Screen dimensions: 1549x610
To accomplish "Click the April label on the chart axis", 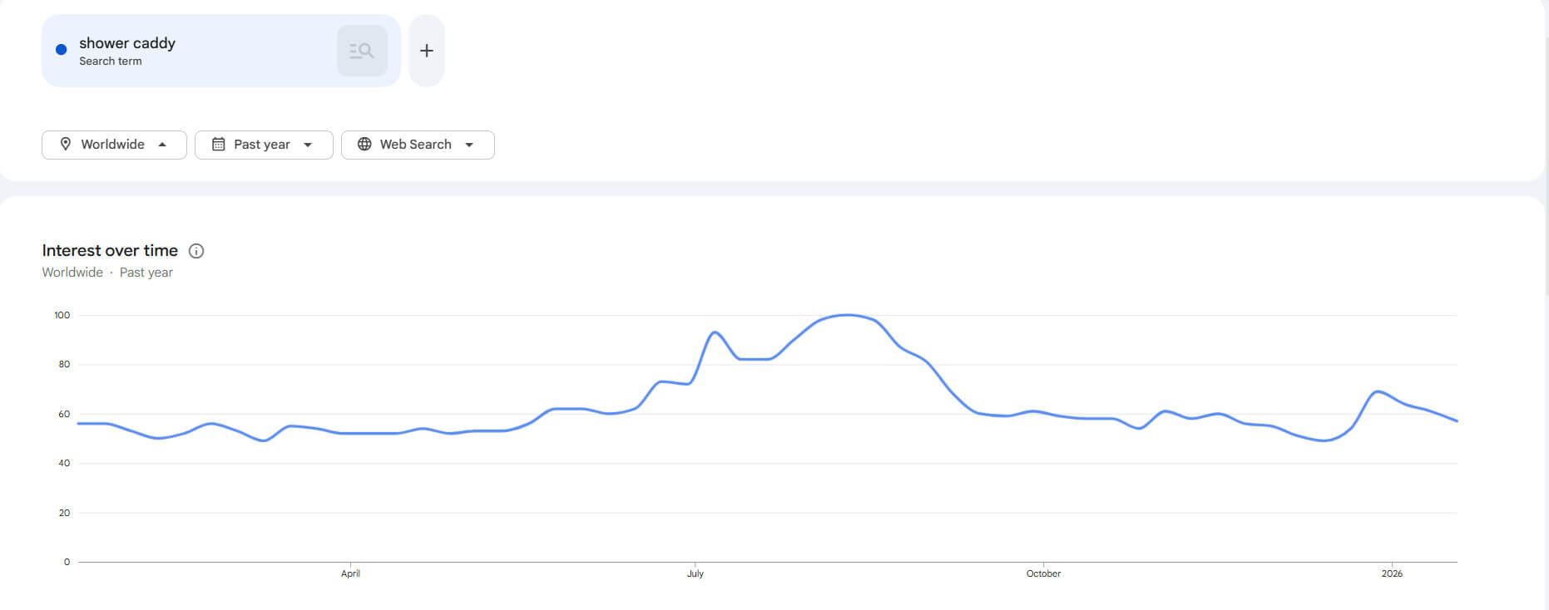I will pyautogui.click(x=350, y=573).
